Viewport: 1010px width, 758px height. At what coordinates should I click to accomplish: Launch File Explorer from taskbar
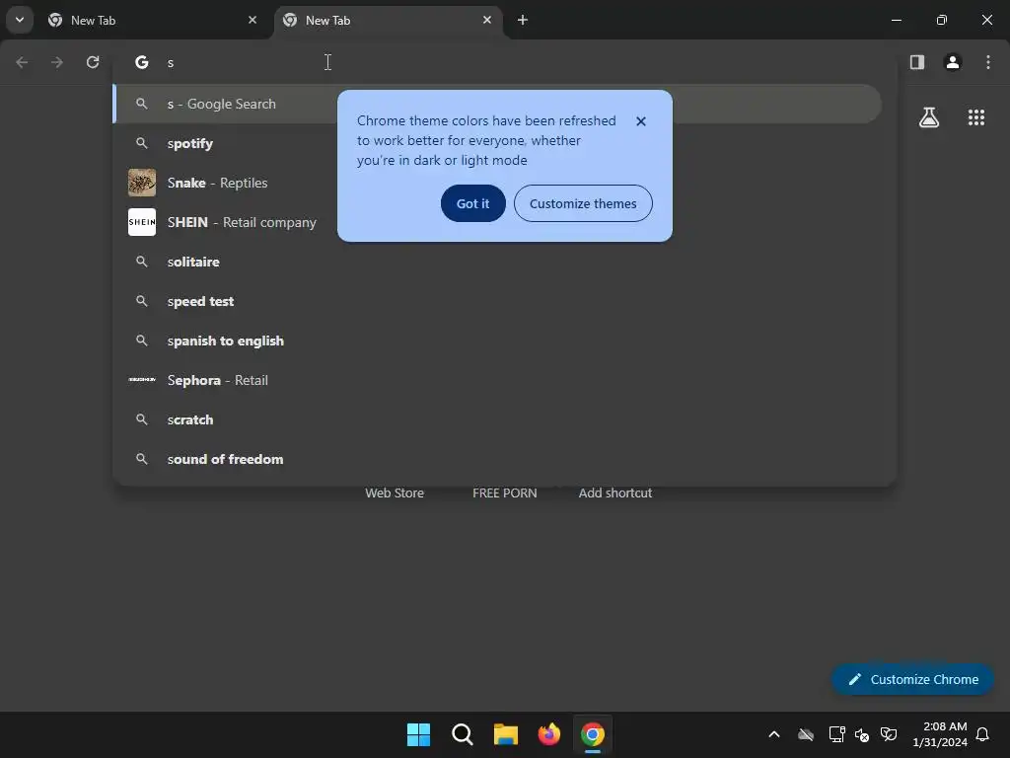[506, 734]
